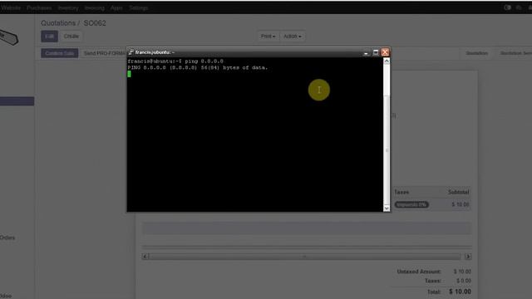
Task: Click the $ 10.00 order line subtotal
Action: pos(460,204)
